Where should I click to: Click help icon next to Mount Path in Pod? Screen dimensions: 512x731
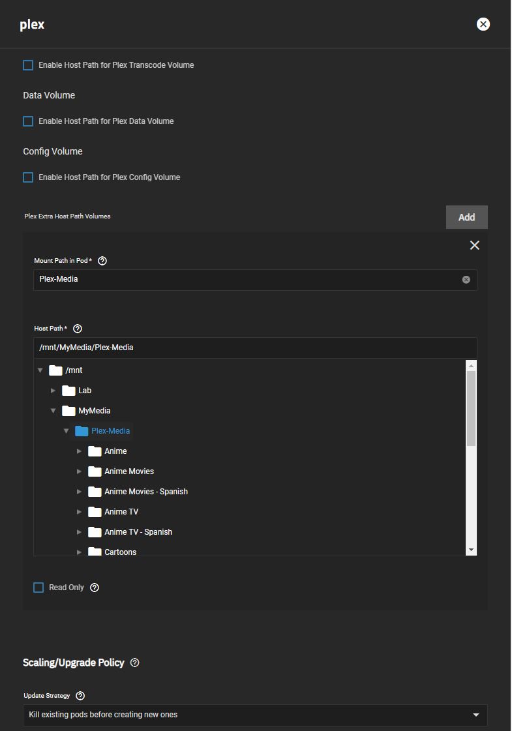tap(102, 261)
